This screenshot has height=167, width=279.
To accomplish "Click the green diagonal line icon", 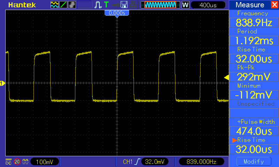I will (x=63, y=5).
